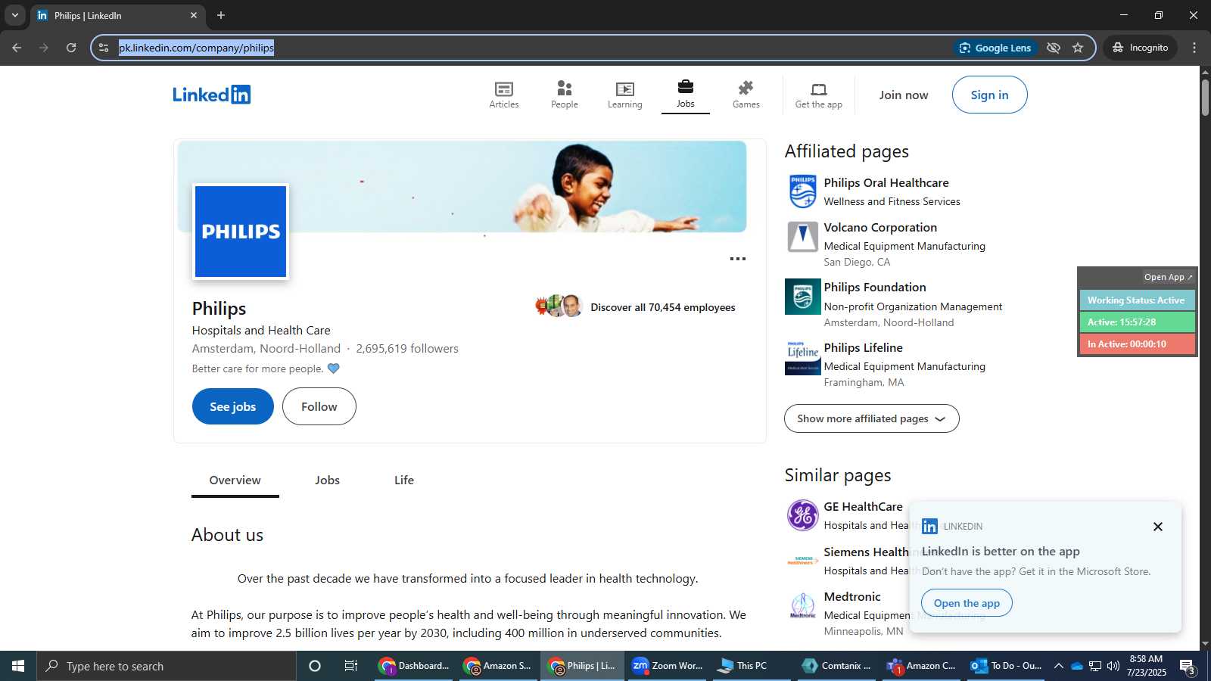The width and height of the screenshot is (1211, 681).
Task: Open the Volcano Corporation logo
Action: coord(802,236)
